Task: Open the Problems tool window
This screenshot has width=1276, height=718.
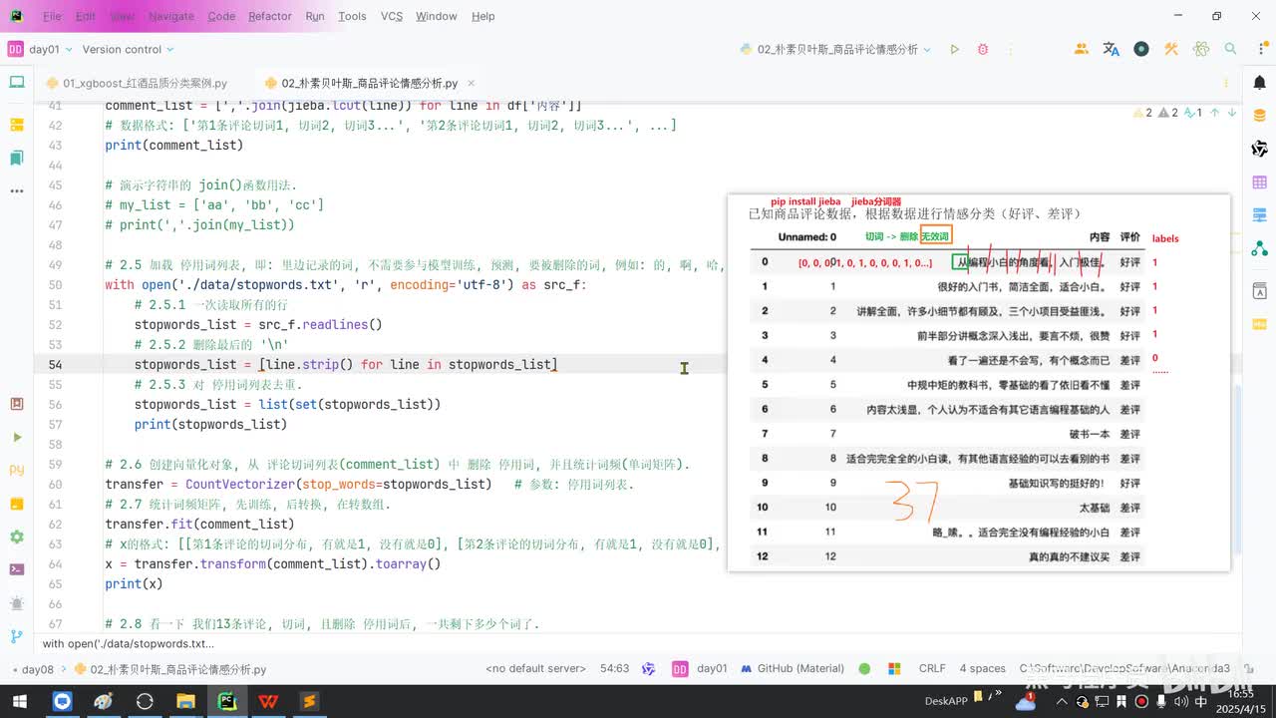Action: tap(16, 603)
